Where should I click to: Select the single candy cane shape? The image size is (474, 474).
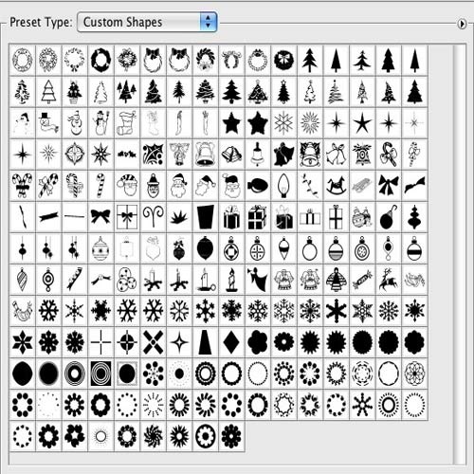click(x=100, y=186)
